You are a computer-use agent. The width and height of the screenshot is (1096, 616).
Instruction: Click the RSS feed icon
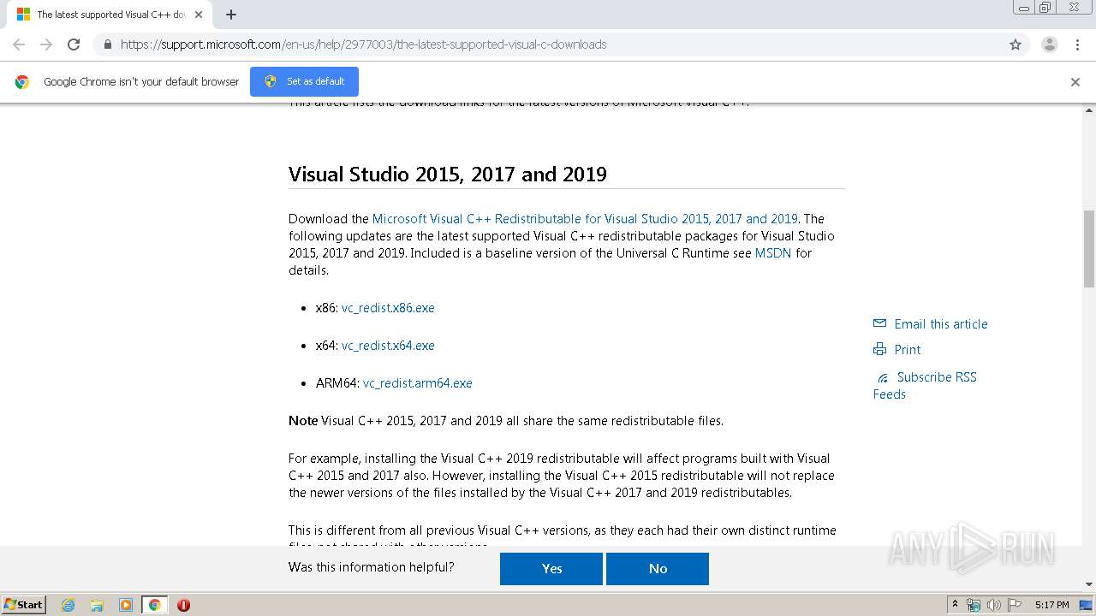[883, 378]
